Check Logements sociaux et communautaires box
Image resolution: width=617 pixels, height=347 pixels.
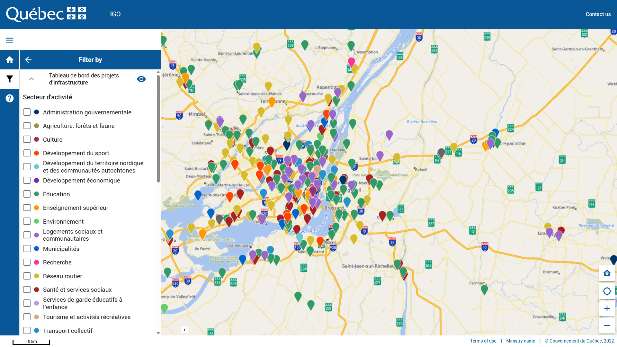[x=27, y=235]
